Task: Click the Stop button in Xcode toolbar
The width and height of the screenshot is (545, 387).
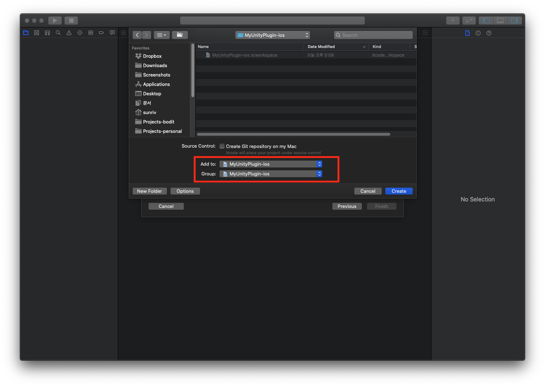Action: click(71, 21)
